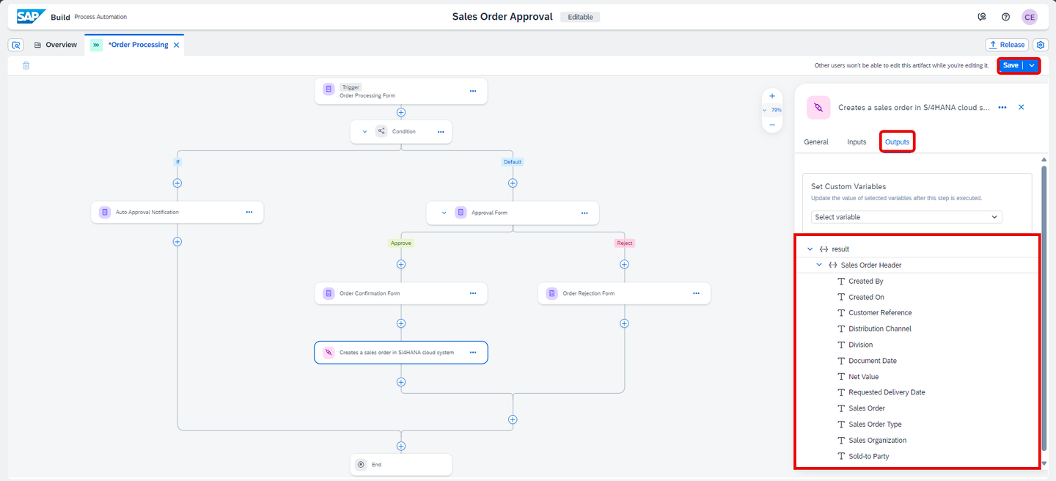The width and height of the screenshot is (1056, 481).
Task: Open the notifications feedback icon in header
Action: tap(982, 17)
